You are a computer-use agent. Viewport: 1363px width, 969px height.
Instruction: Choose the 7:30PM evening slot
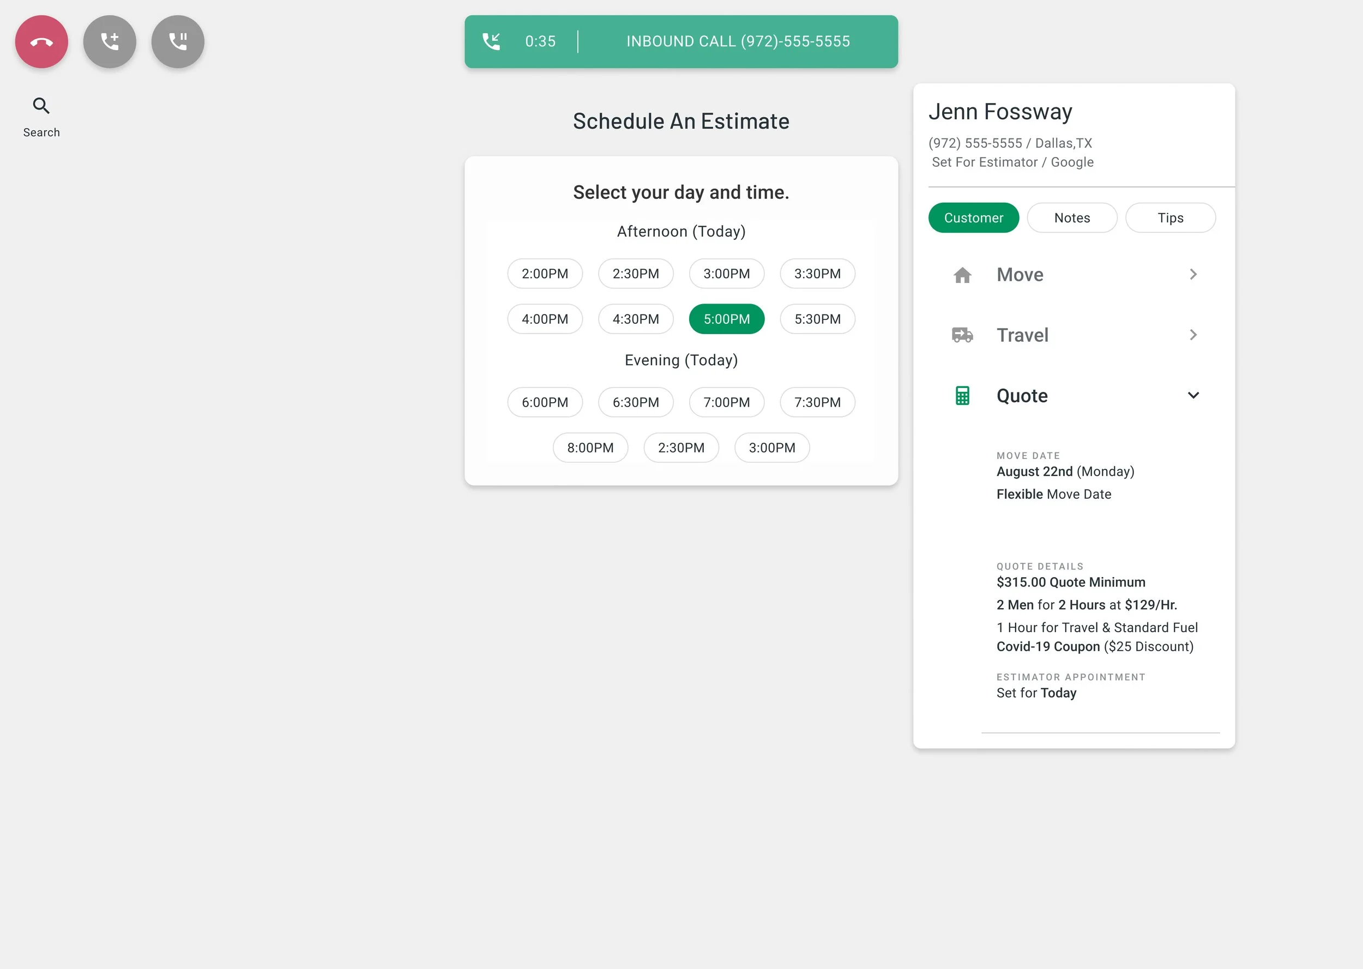[x=817, y=403]
